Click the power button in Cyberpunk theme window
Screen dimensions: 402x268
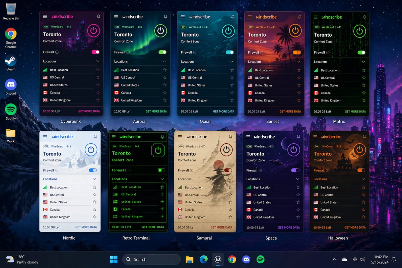(93, 30)
